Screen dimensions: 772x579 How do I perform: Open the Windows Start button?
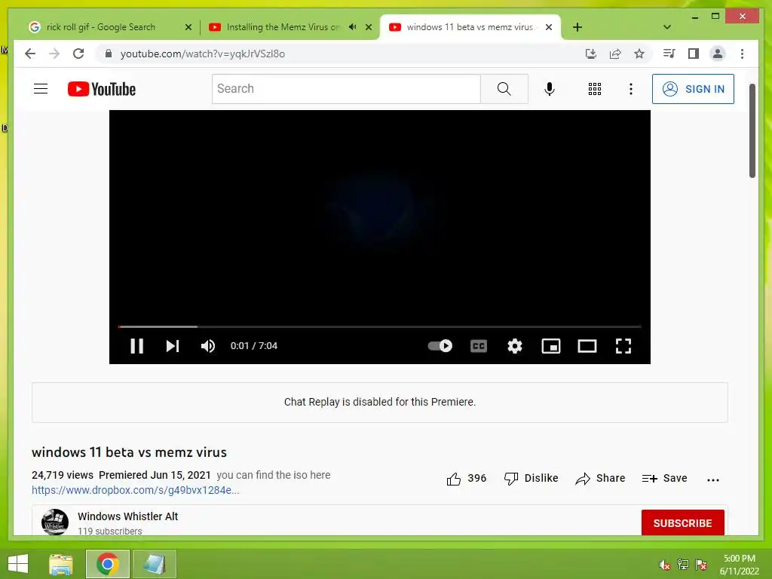[x=18, y=564]
